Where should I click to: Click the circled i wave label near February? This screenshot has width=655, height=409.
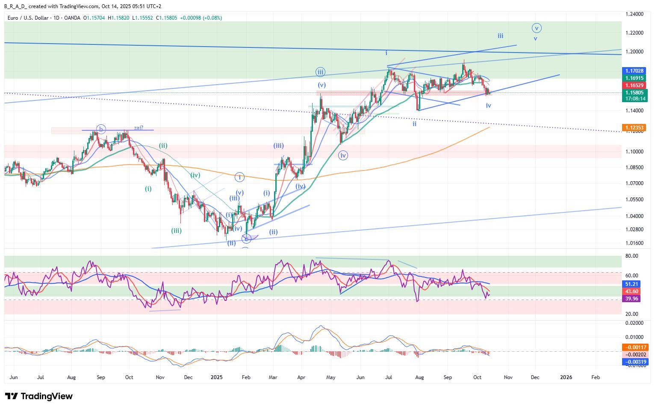[240, 177]
